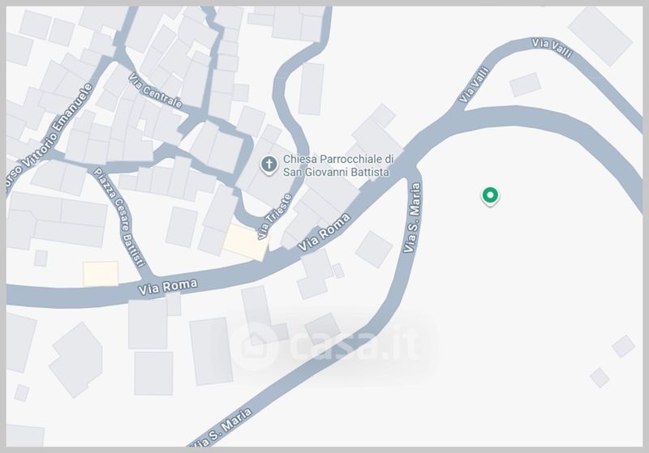Click the large building in top-right corner
Viewport: 649px width, 453px height.
(x=600, y=36)
